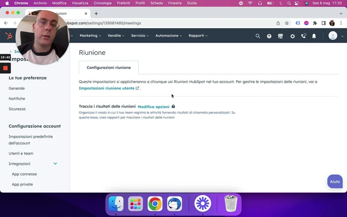Open the HubSpot marketplace icon
Image resolution: width=347 pixels, height=217 pixels.
click(x=281, y=36)
